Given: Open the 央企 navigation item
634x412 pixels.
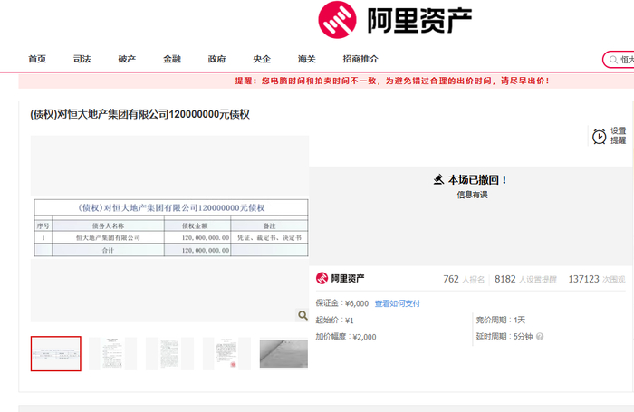Looking at the screenshot, I should point(262,59).
